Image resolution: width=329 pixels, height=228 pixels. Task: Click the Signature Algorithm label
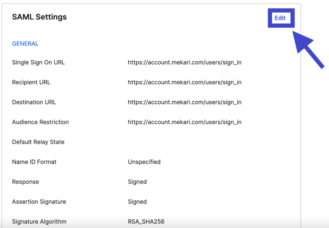tap(39, 222)
